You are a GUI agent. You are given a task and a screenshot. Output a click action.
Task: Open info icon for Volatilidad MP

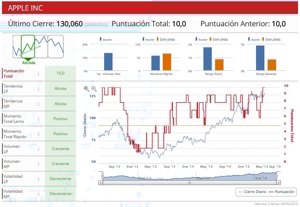38,194
